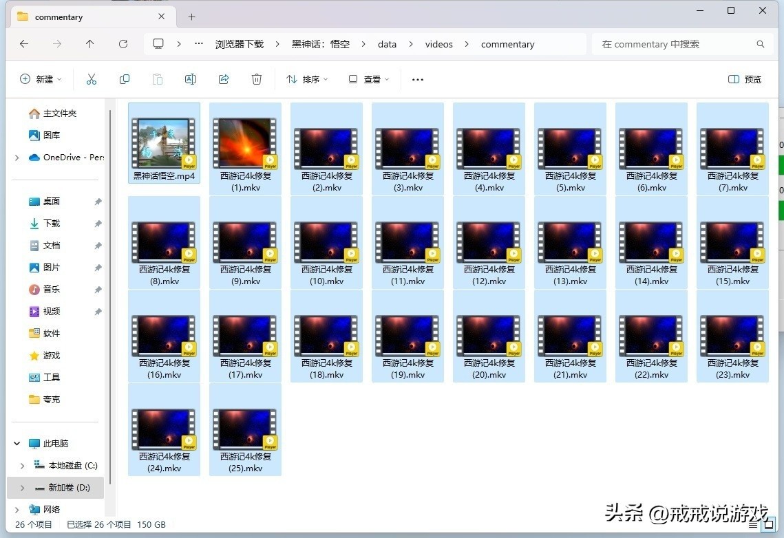Navigate back with the left arrow
The width and height of the screenshot is (784, 538).
24,44
